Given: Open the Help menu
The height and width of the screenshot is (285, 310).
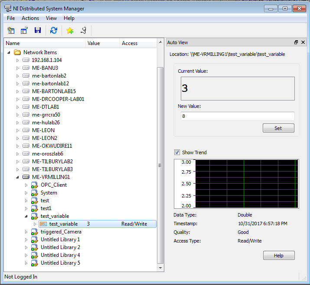Looking at the screenshot, I should (x=69, y=18).
